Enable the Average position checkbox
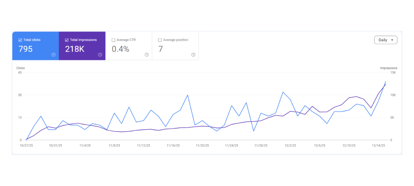The width and height of the screenshot is (414, 186). [x=160, y=40]
